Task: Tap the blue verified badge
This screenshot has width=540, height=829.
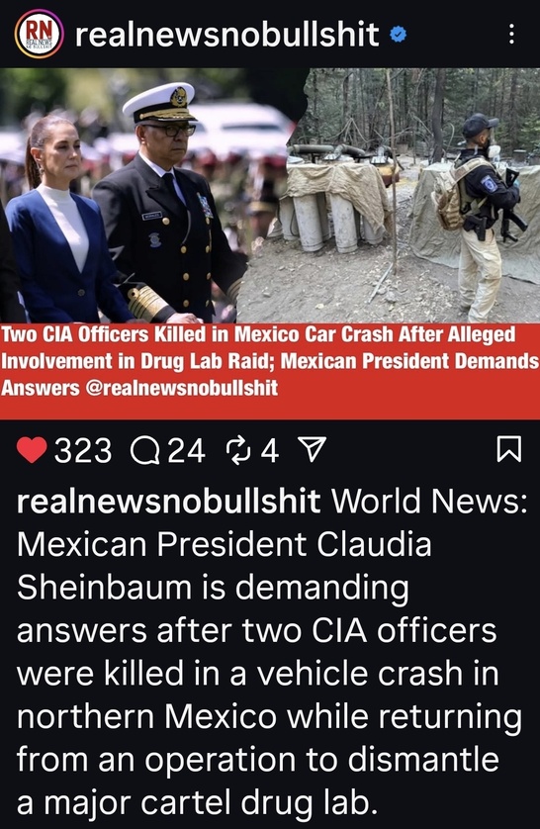Action: pos(398,35)
